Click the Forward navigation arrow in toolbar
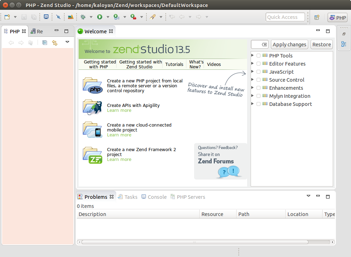Image resolution: width=351 pixels, height=257 pixels. [199, 17]
